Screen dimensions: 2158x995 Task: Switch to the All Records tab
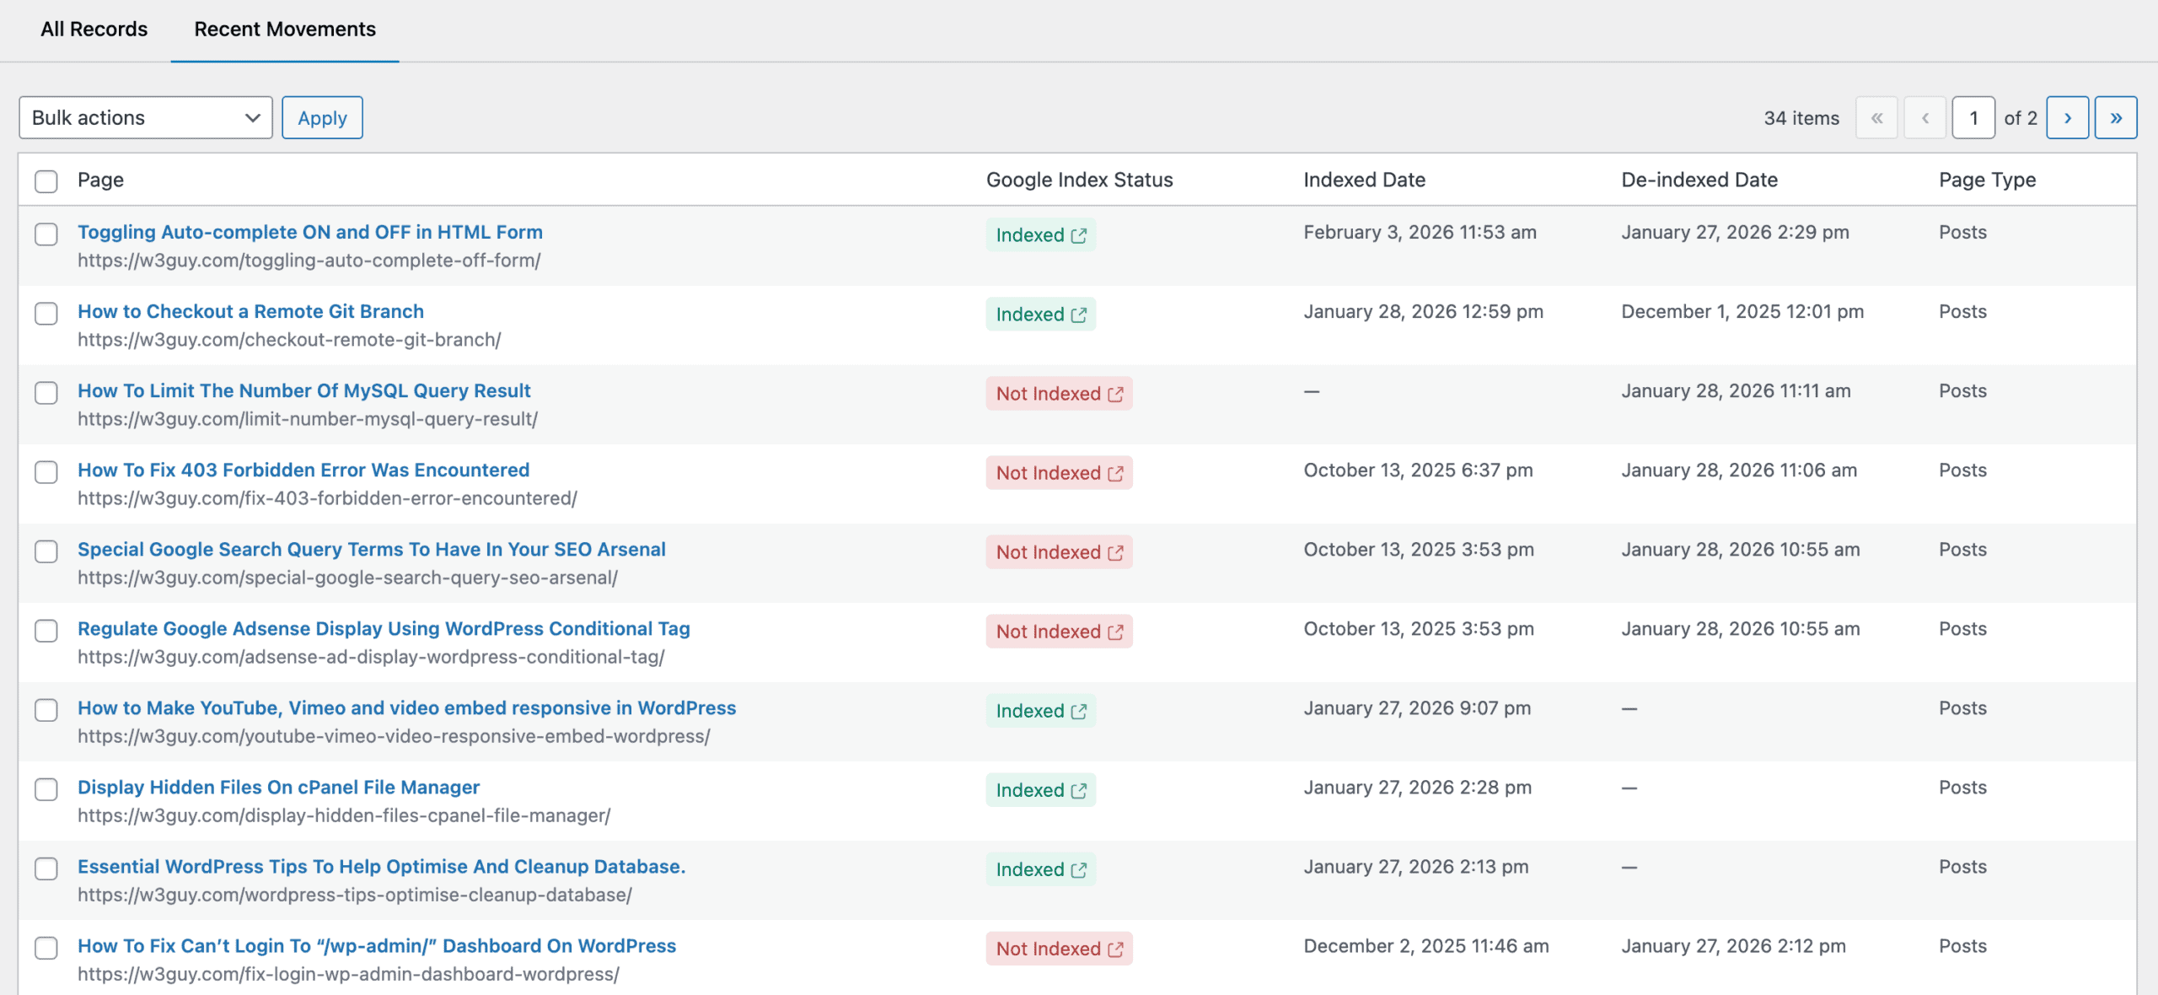point(94,29)
